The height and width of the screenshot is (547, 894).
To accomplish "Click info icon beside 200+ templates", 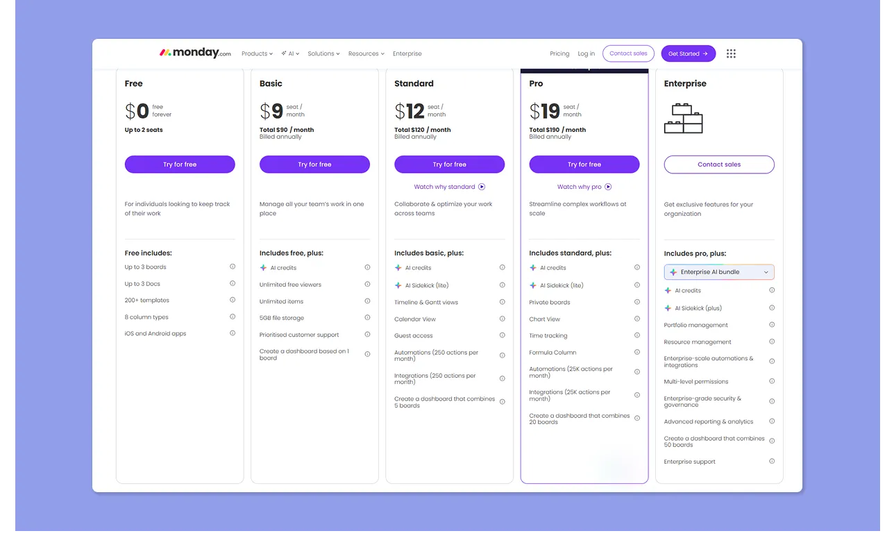I will click(233, 300).
